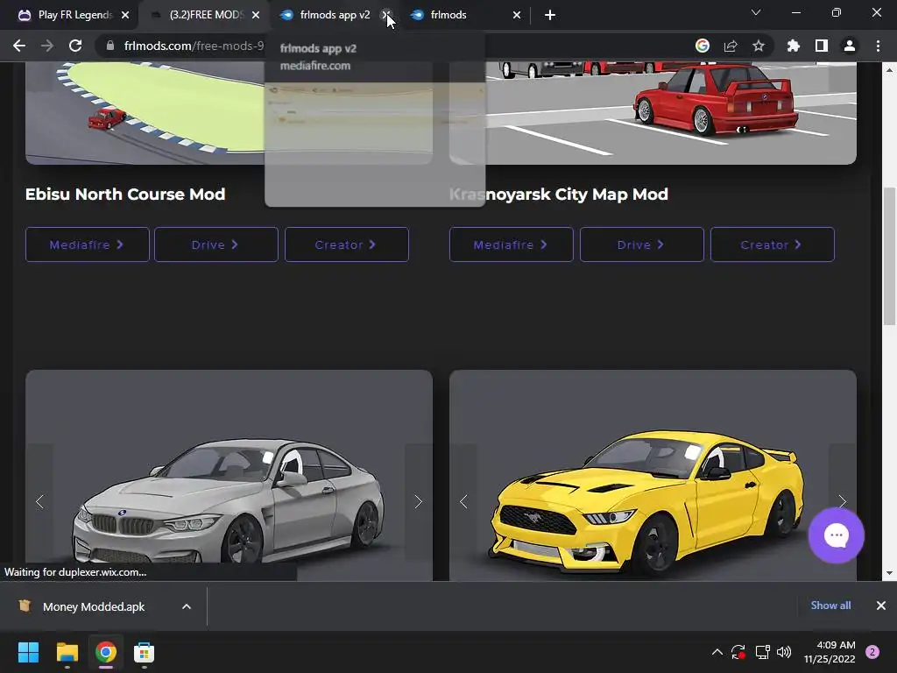The image size is (897, 673).
Task: Bookmark this page with the star
Action: point(759,46)
